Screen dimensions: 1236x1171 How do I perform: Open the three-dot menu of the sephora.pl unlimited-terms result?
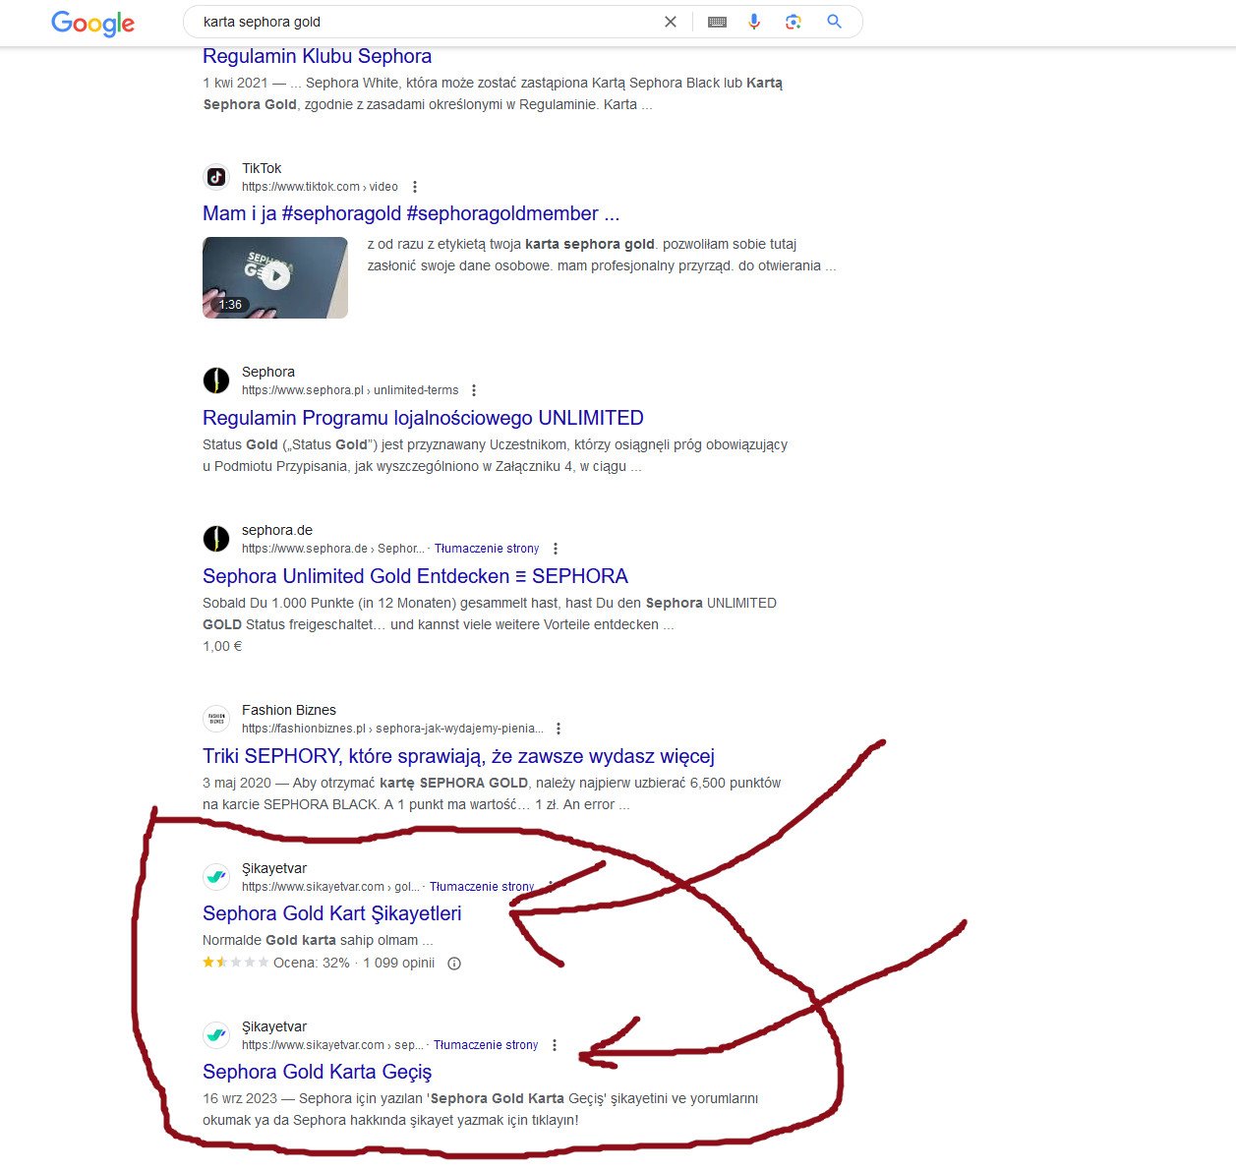[x=474, y=390]
